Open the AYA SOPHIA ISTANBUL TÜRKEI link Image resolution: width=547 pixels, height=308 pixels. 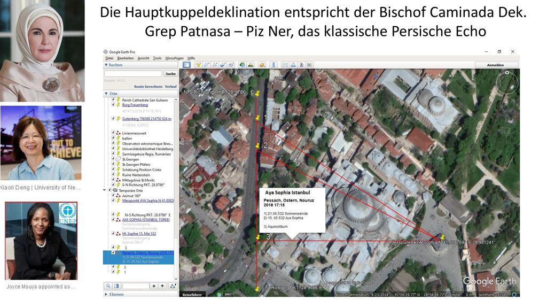point(146,220)
